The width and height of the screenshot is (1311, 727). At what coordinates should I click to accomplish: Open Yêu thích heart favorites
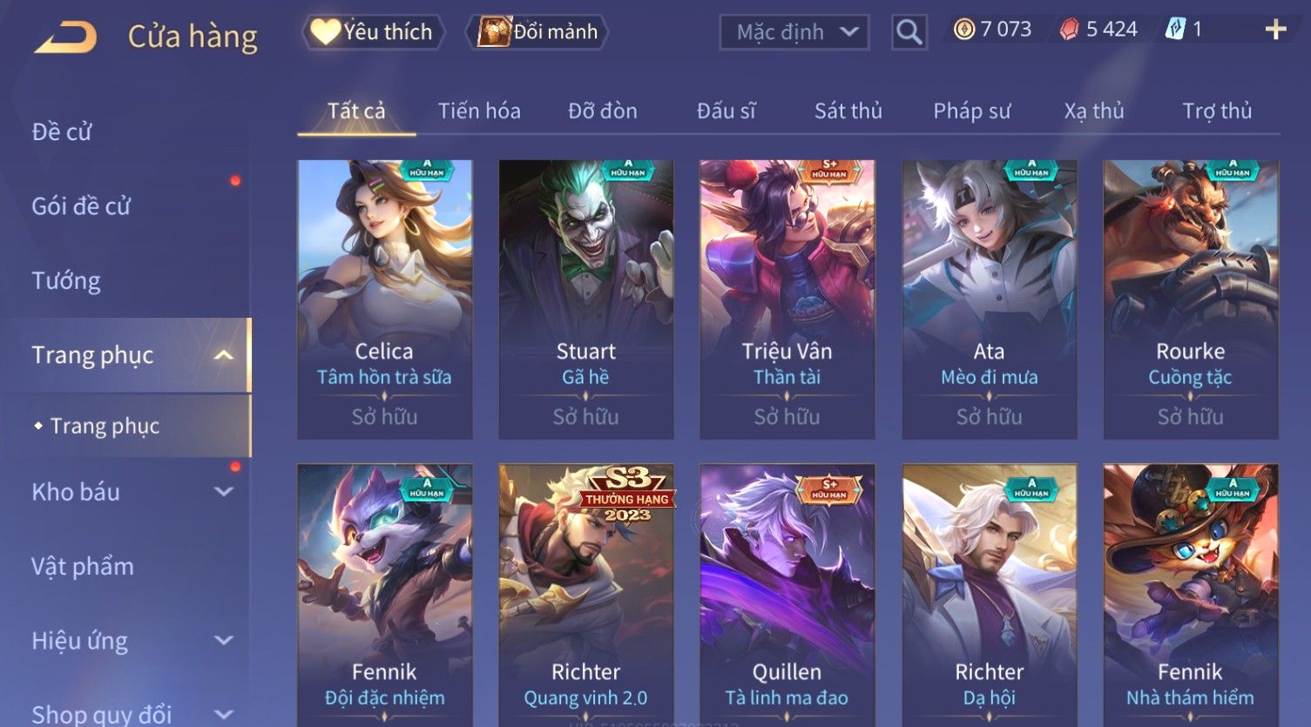click(x=373, y=32)
